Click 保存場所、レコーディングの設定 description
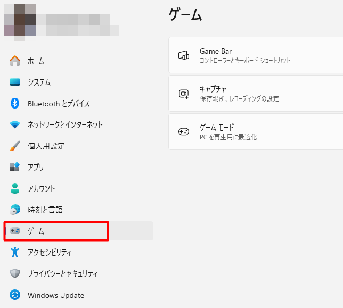343x308 pixels. coord(239,98)
